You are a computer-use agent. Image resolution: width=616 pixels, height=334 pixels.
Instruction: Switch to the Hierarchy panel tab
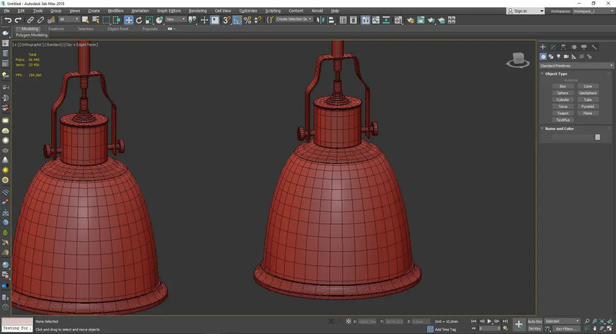[x=563, y=47]
